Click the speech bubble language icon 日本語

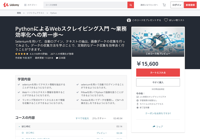point(57,58)
